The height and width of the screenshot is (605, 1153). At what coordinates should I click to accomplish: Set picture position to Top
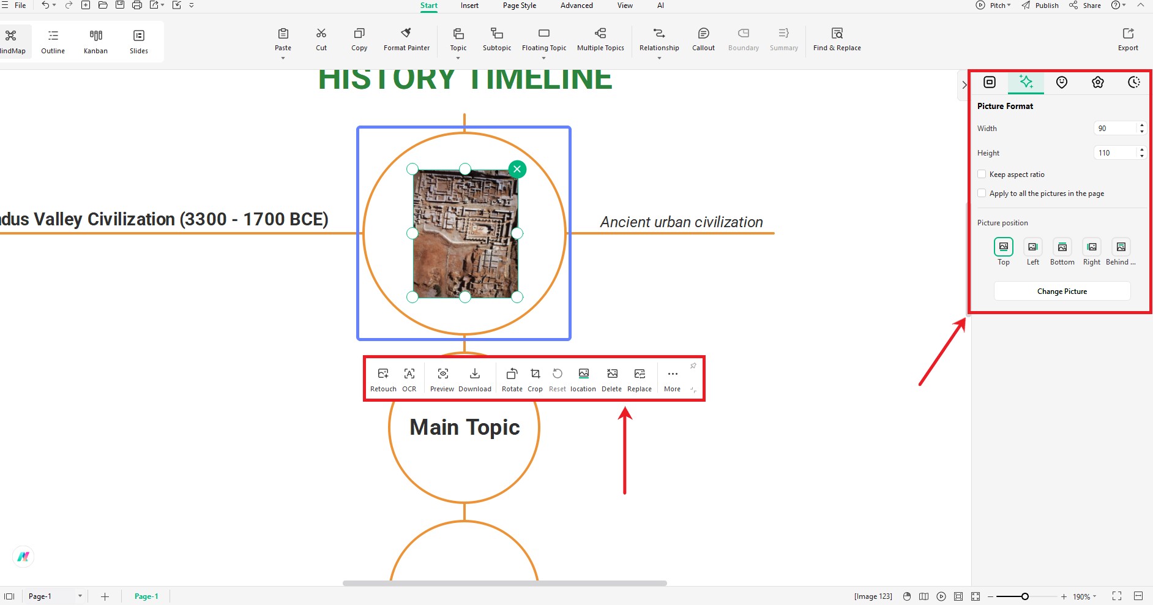point(1004,247)
